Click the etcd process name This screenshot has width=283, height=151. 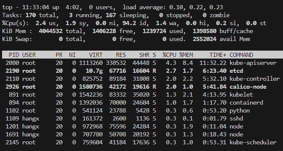click(236, 71)
